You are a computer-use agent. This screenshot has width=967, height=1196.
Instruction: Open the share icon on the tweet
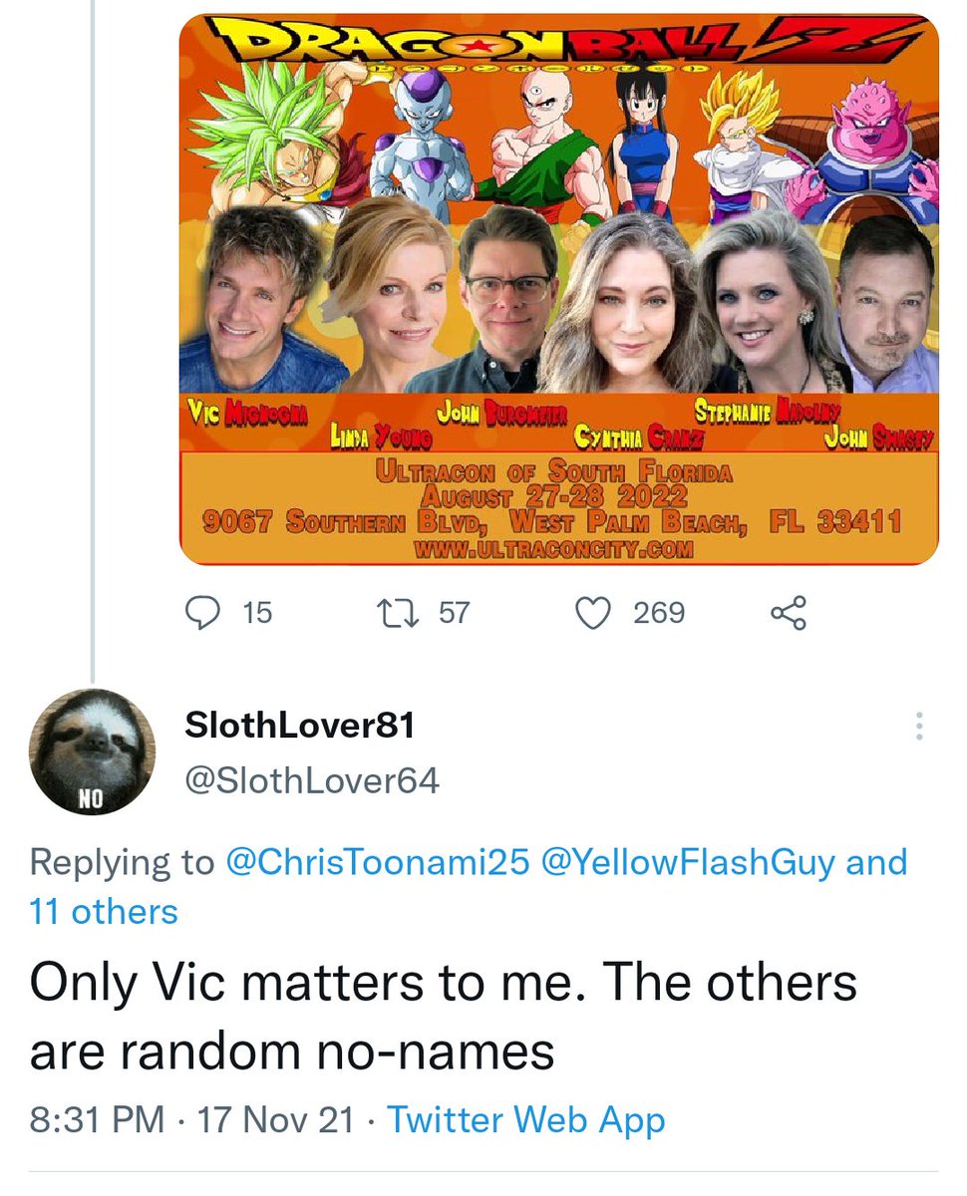[x=789, y=612]
